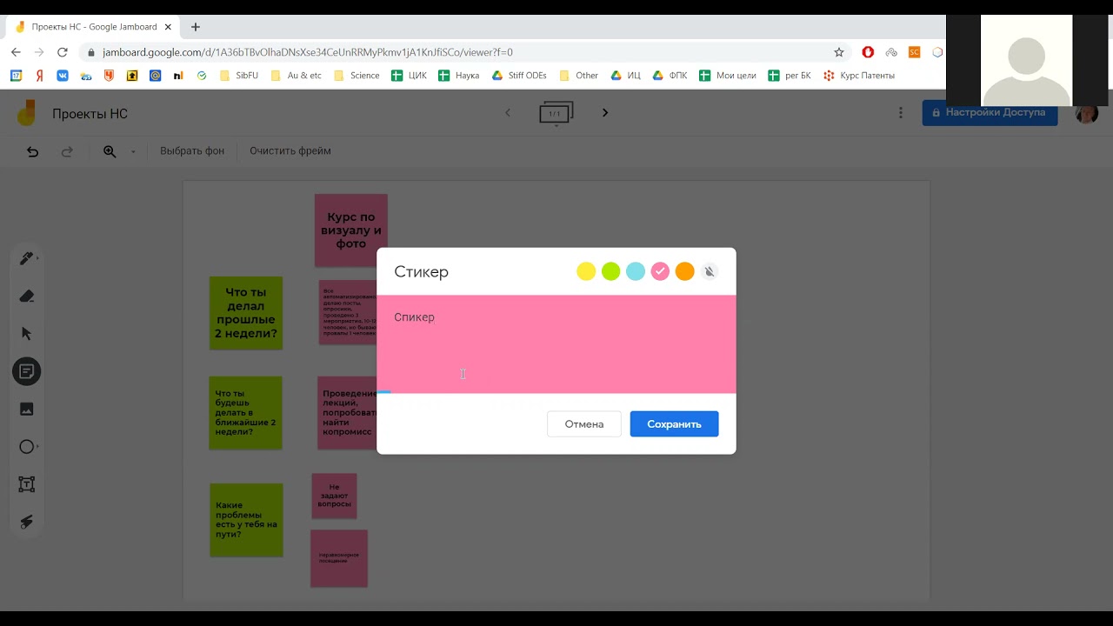The image size is (1113, 626).
Task: Pick the transparent no-fill sticker color
Action: [710, 272]
